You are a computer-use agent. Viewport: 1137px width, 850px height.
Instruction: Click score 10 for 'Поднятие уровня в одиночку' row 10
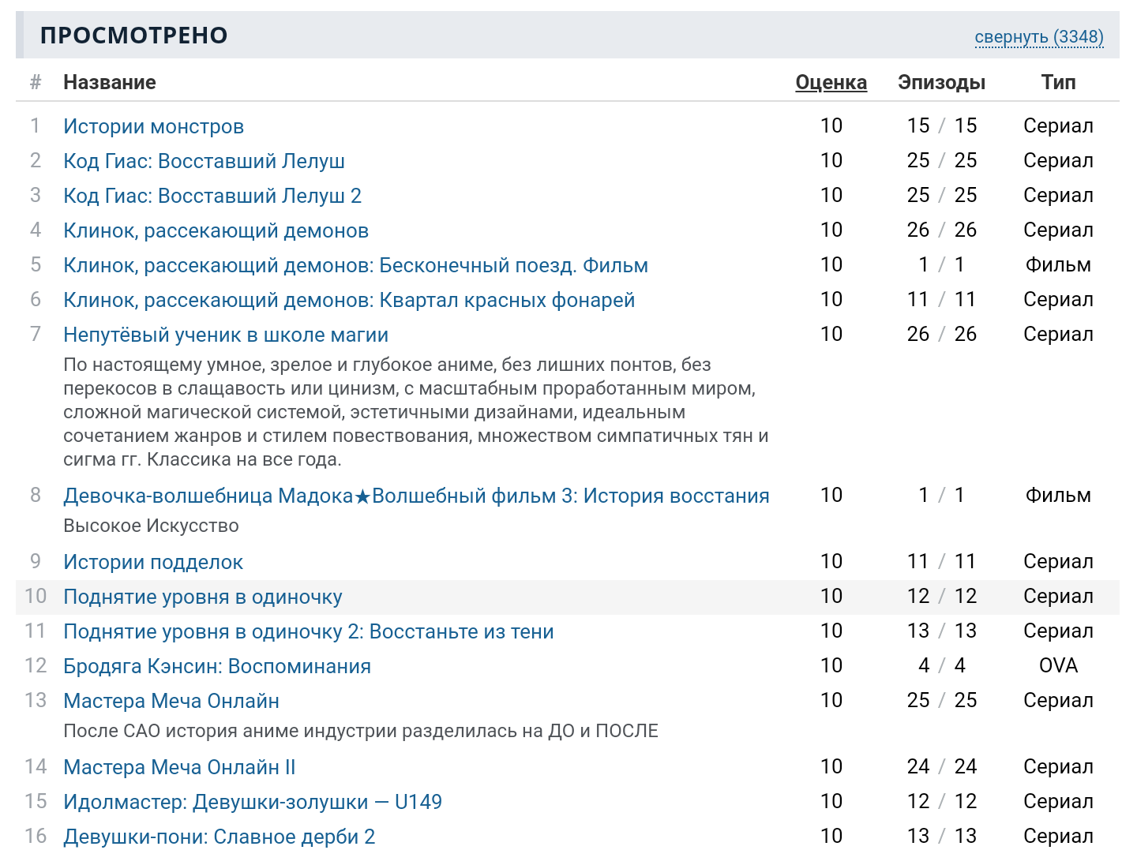pos(831,596)
